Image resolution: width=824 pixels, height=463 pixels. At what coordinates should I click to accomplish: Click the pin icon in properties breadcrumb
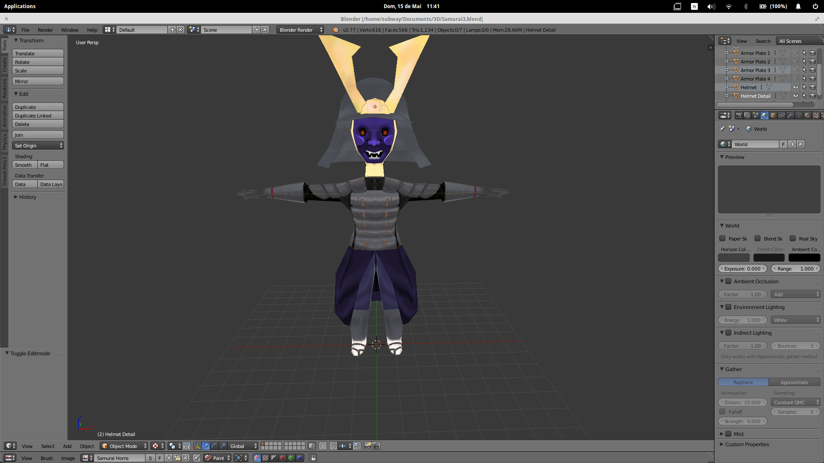[722, 129]
